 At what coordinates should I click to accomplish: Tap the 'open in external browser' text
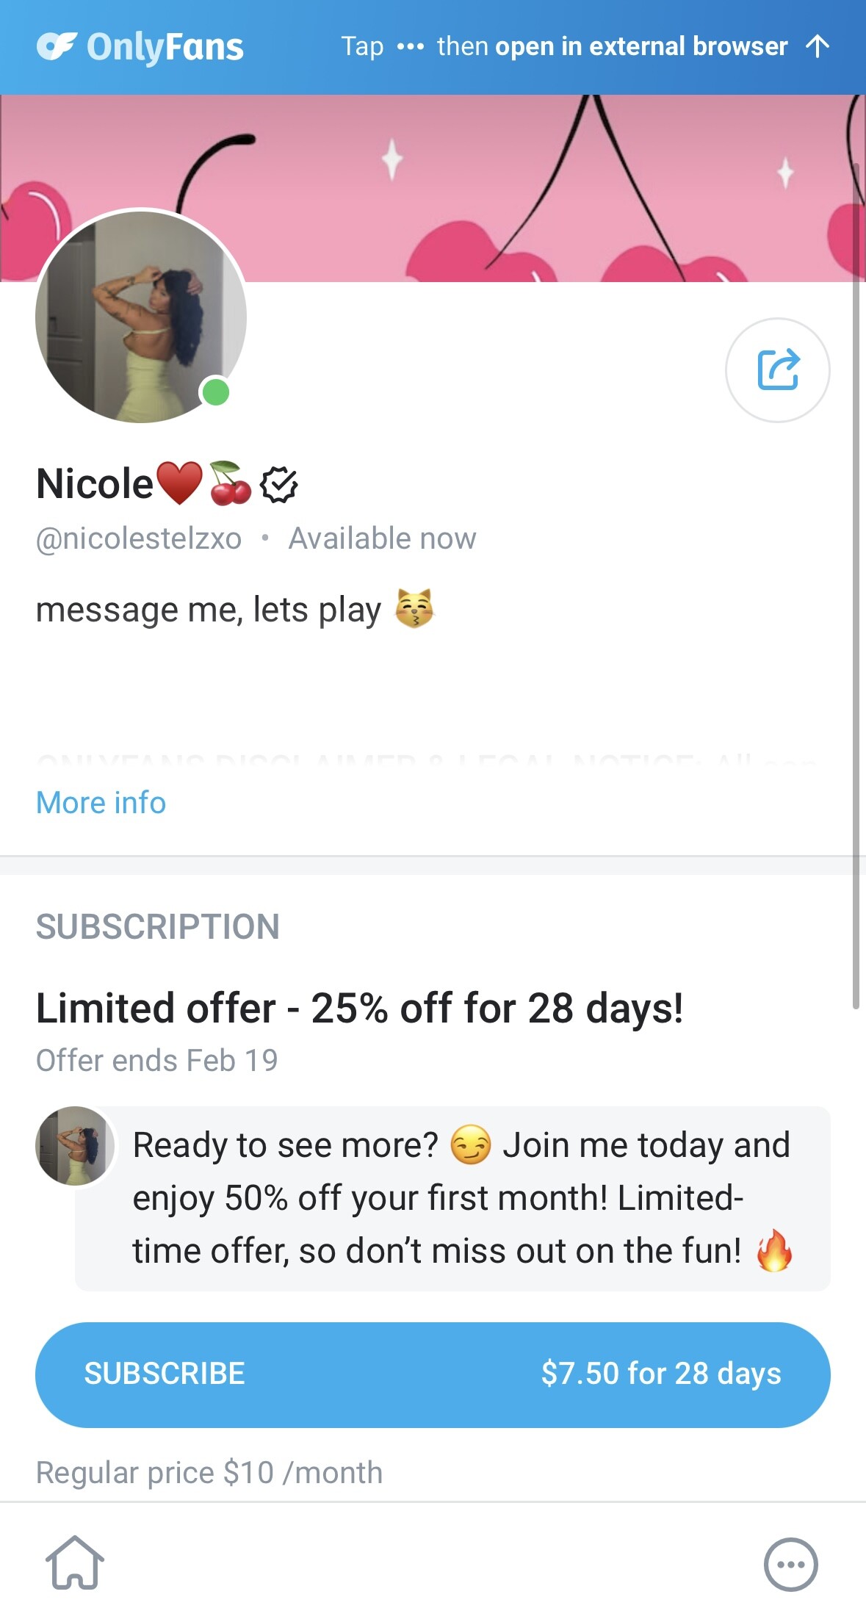[641, 47]
